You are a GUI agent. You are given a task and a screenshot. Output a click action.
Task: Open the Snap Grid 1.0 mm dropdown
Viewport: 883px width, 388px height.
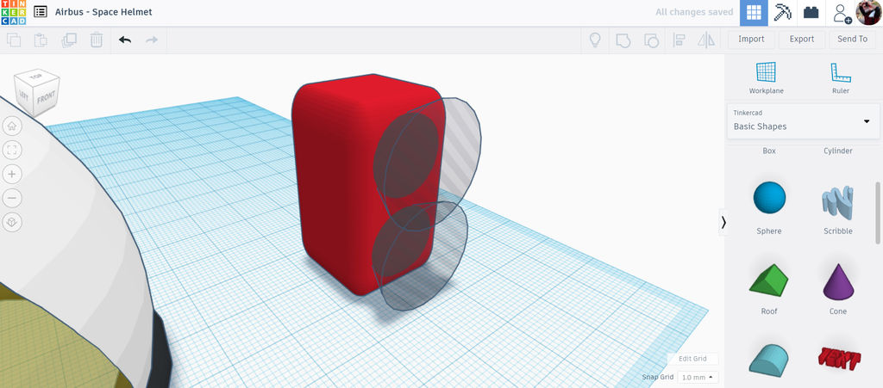697,378
